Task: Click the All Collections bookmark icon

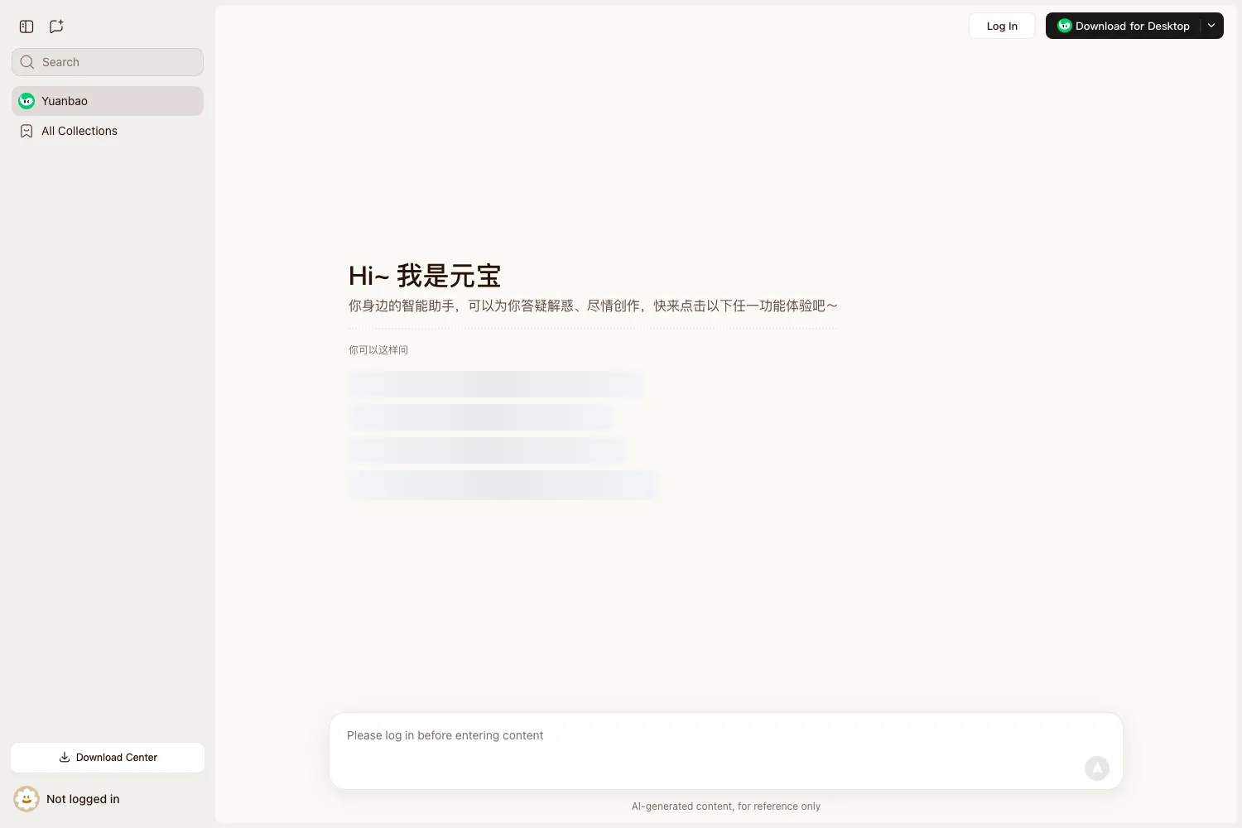Action: 26,131
